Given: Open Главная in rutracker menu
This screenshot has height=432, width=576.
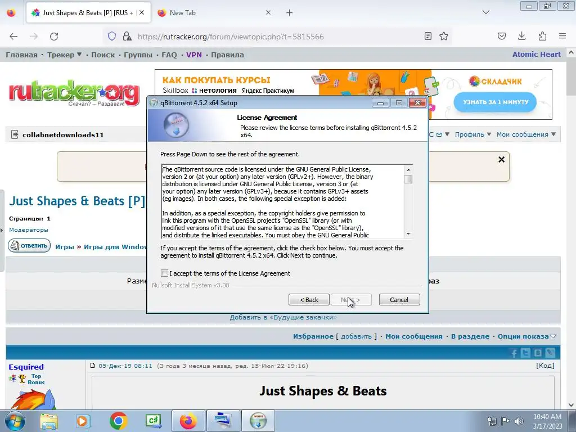Looking at the screenshot, I should point(22,55).
